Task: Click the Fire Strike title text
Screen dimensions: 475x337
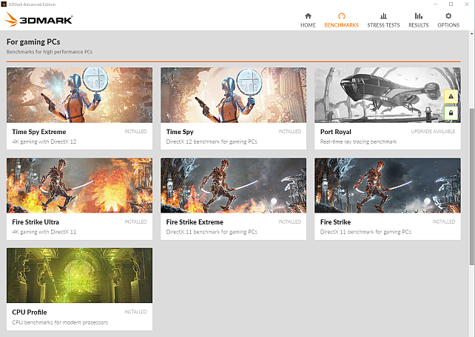Action: coord(336,222)
